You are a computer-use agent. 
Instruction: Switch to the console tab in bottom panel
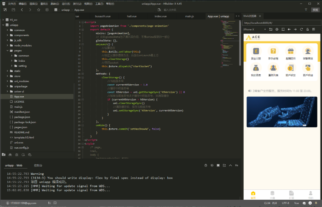[38, 165]
